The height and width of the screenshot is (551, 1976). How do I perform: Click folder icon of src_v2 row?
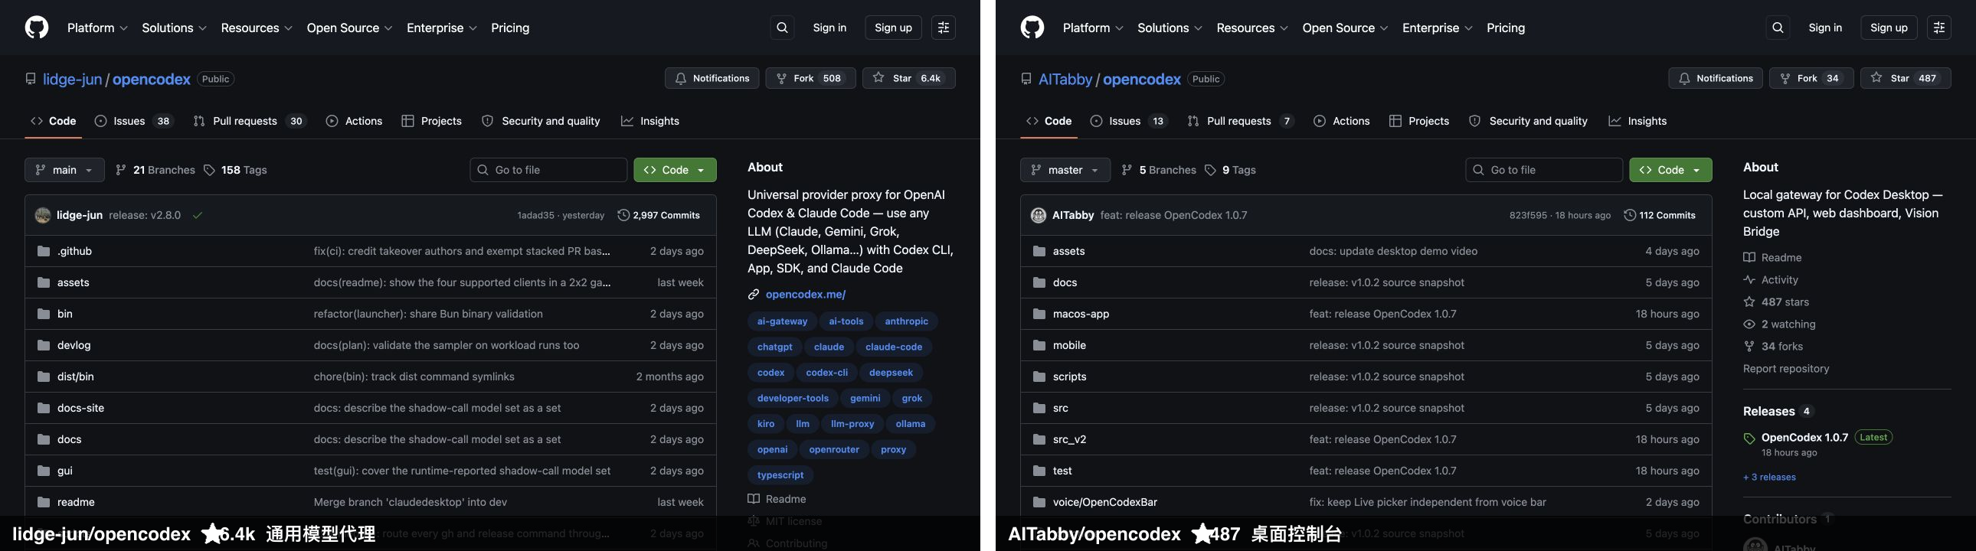click(1039, 440)
